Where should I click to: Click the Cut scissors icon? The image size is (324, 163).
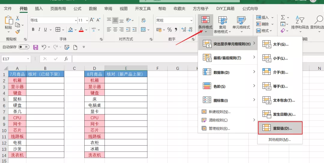(x=18, y=18)
